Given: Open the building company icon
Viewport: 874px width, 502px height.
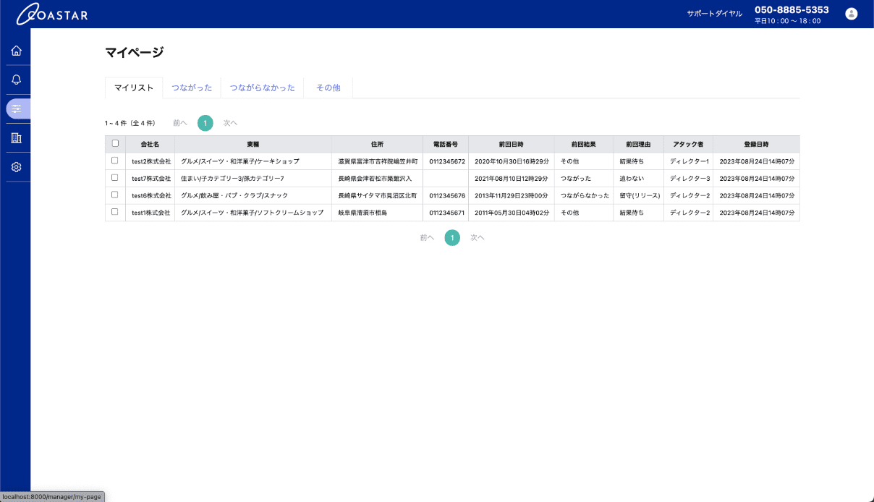Looking at the screenshot, I should coord(16,137).
